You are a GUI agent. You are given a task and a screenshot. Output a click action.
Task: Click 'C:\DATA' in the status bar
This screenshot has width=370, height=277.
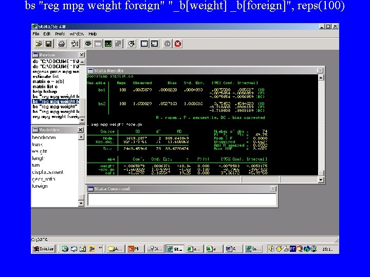point(40,240)
